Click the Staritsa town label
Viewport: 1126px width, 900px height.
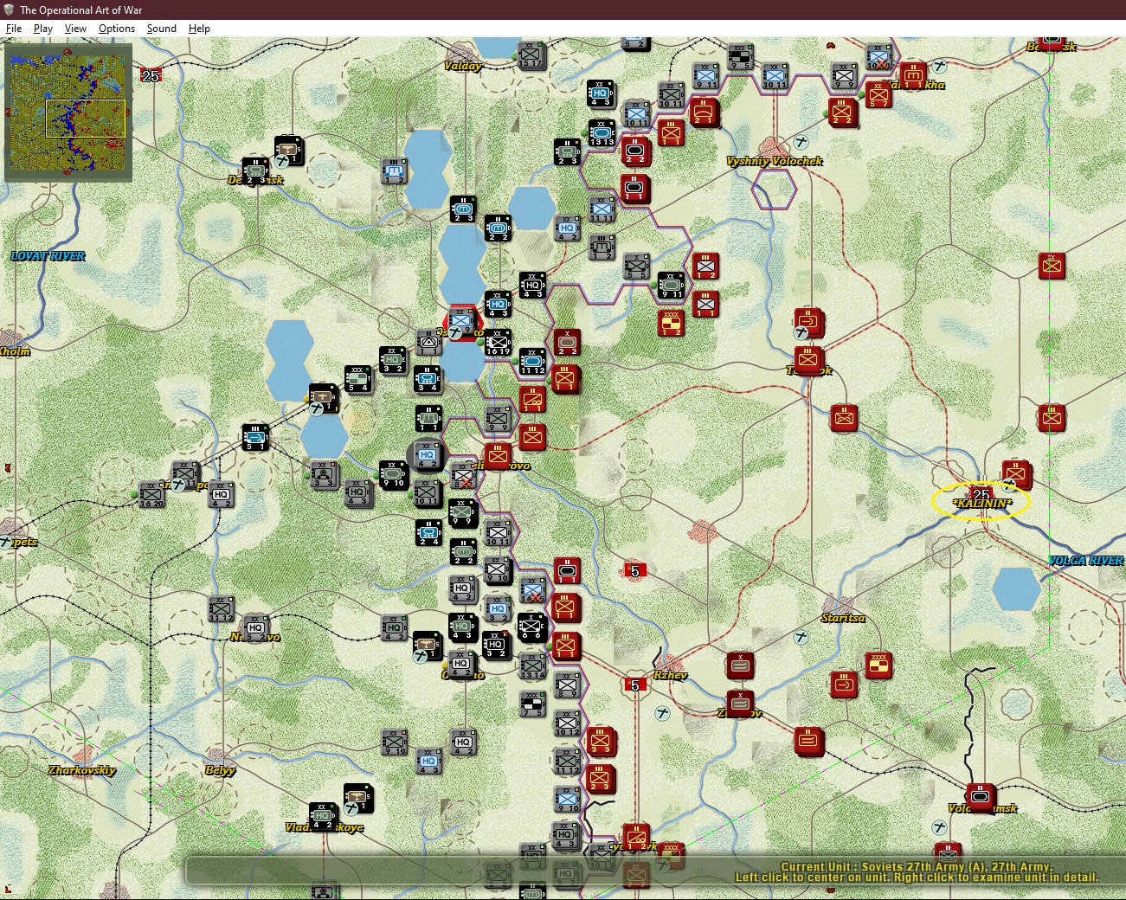click(x=843, y=618)
